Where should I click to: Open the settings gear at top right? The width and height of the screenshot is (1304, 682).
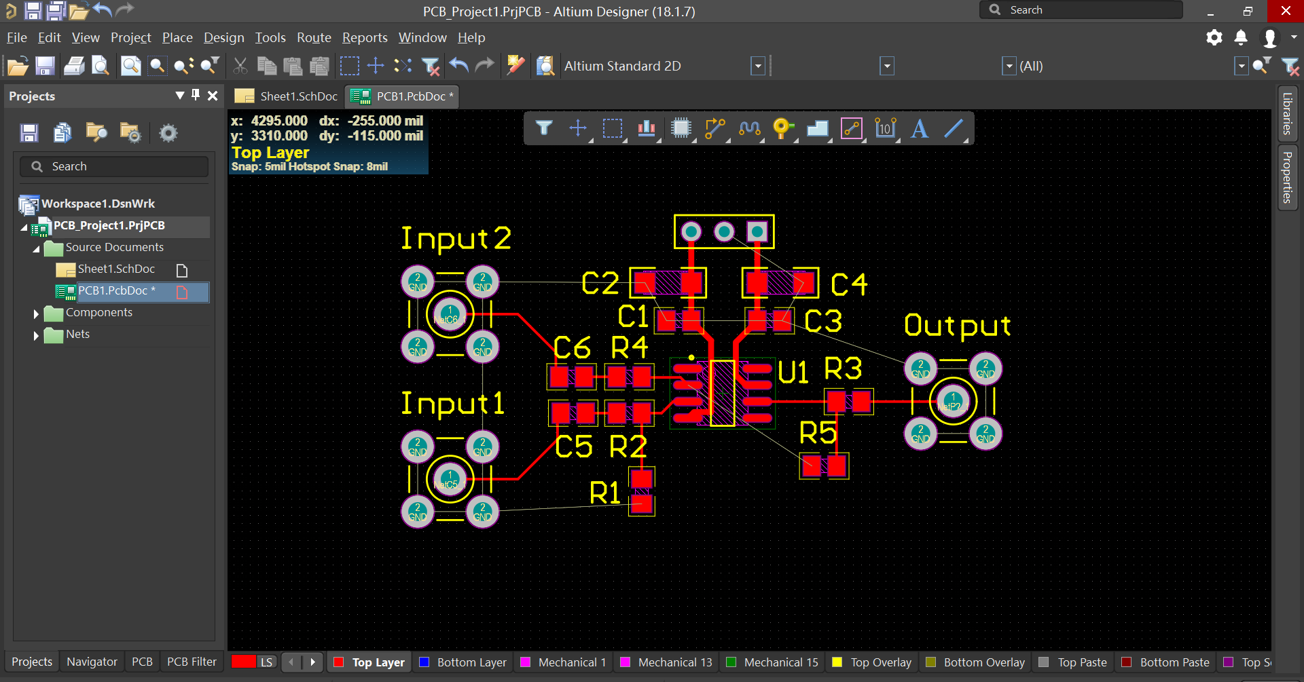point(1214,37)
